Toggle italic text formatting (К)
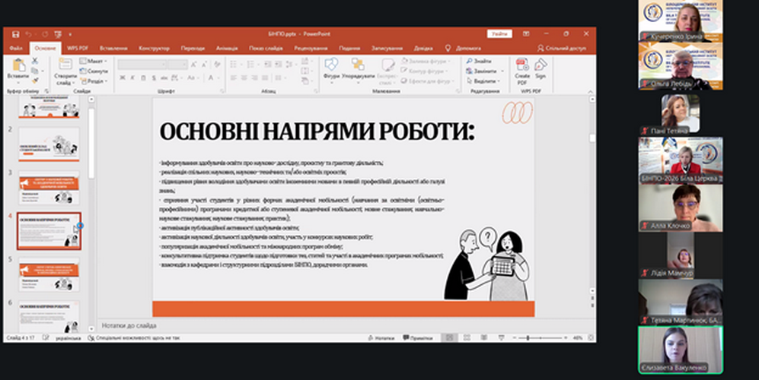Image resolution: width=759 pixels, height=380 pixels. pyautogui.click(x=132, y=78)
